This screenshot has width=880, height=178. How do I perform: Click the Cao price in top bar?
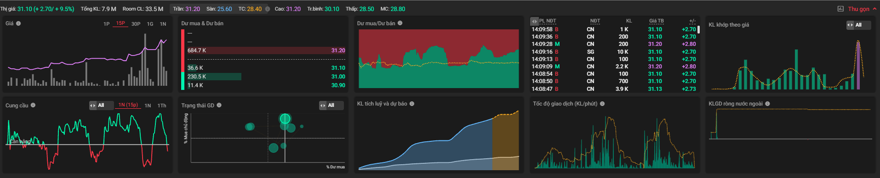pyautogui.click(x=293, y=9)
